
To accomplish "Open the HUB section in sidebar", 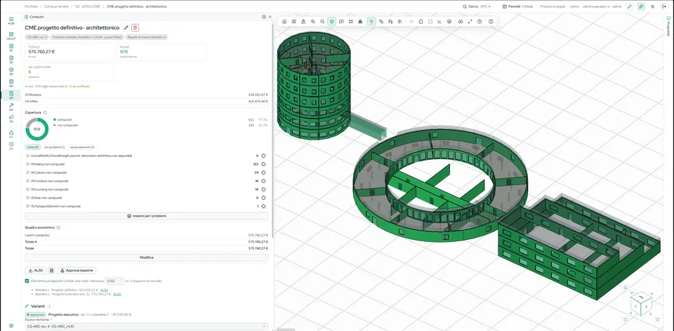I will tap(11, 20).
